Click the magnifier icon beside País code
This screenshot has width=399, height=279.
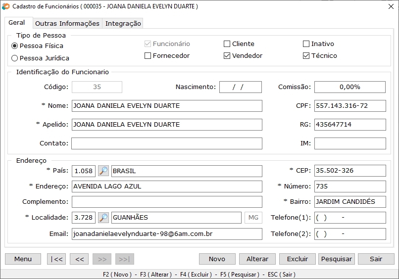pos(103,171)
